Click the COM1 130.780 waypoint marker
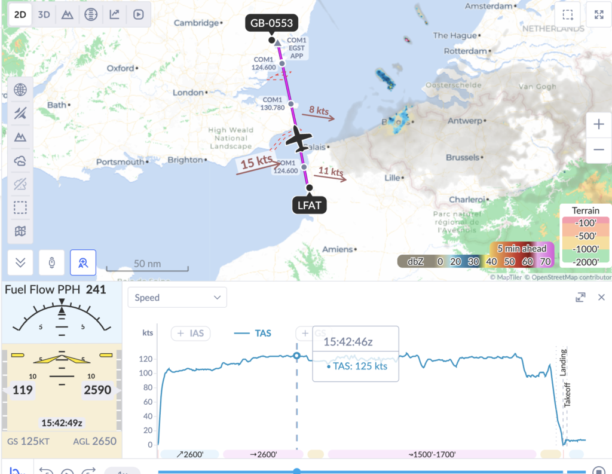This screenshot has width=612, height=474. 291,104
